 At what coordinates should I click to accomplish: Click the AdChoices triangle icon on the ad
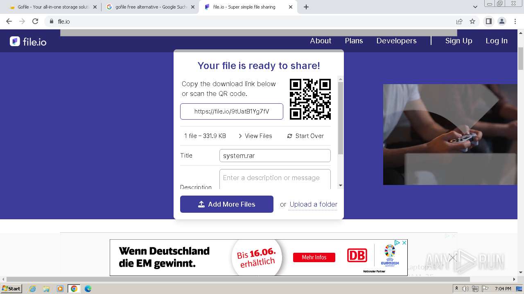coord(397,243)
